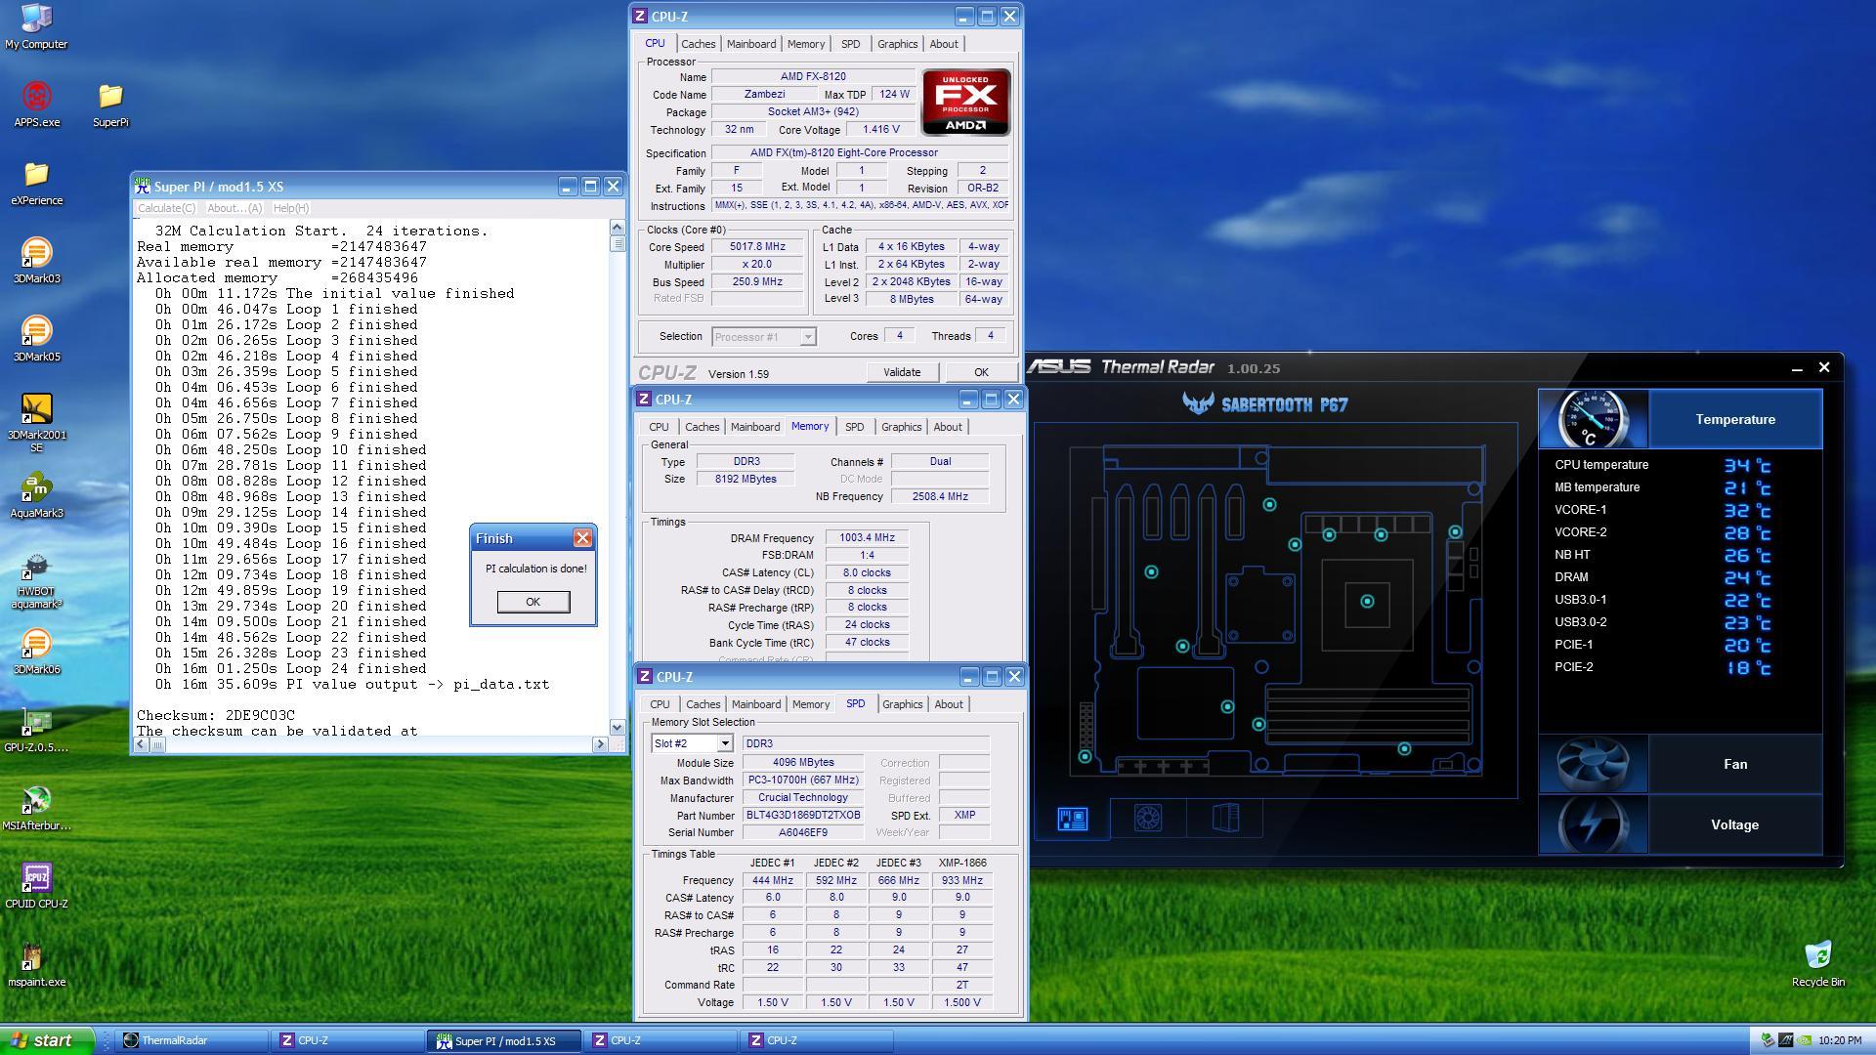Open the SuperPi folder icon
The height and width of the screenshot is (1055, 1876).
coord(110,105)
